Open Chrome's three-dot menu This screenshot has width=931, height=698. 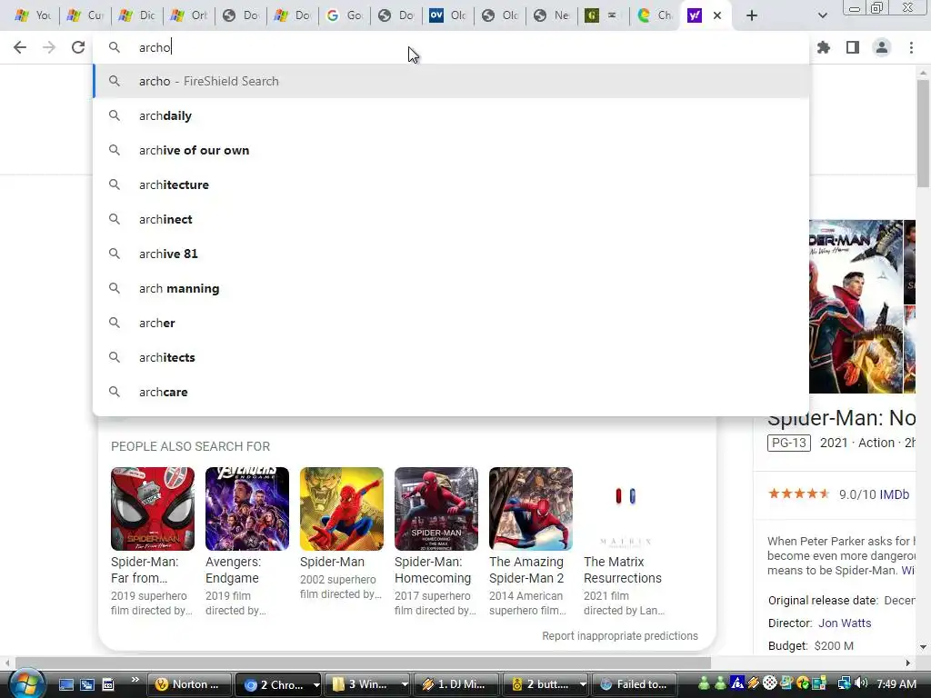(911, 47)
